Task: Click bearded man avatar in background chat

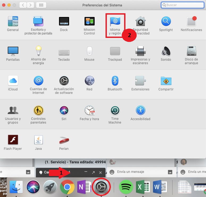Action: point(184,162)
